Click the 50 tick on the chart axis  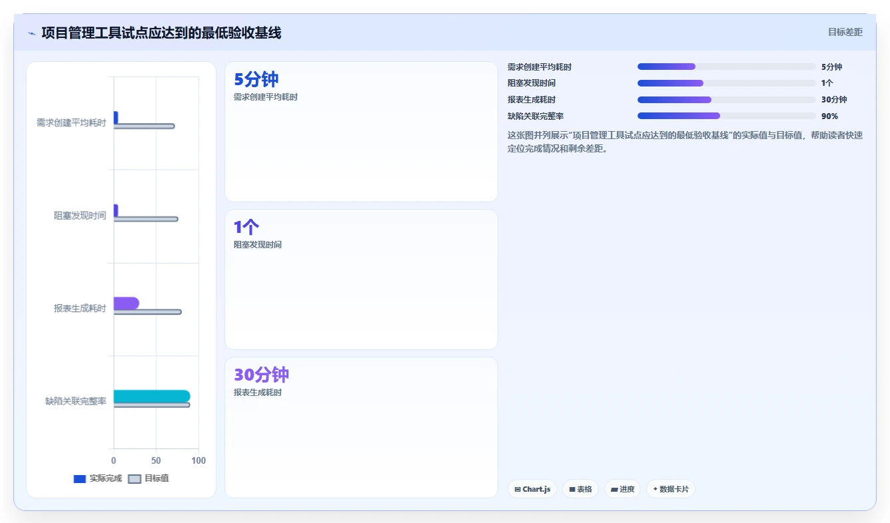tap(156, 460)
